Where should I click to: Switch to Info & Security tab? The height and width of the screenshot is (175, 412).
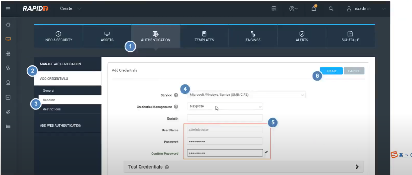tap(58, 36)
